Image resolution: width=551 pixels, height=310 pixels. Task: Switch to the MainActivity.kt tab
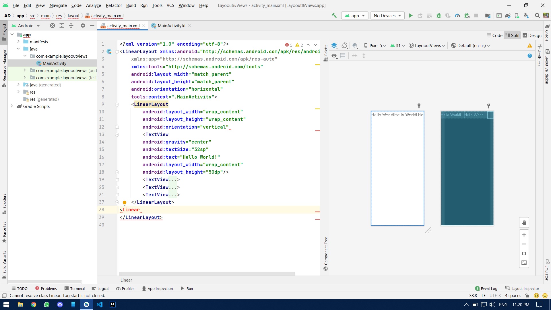point(171,26)
